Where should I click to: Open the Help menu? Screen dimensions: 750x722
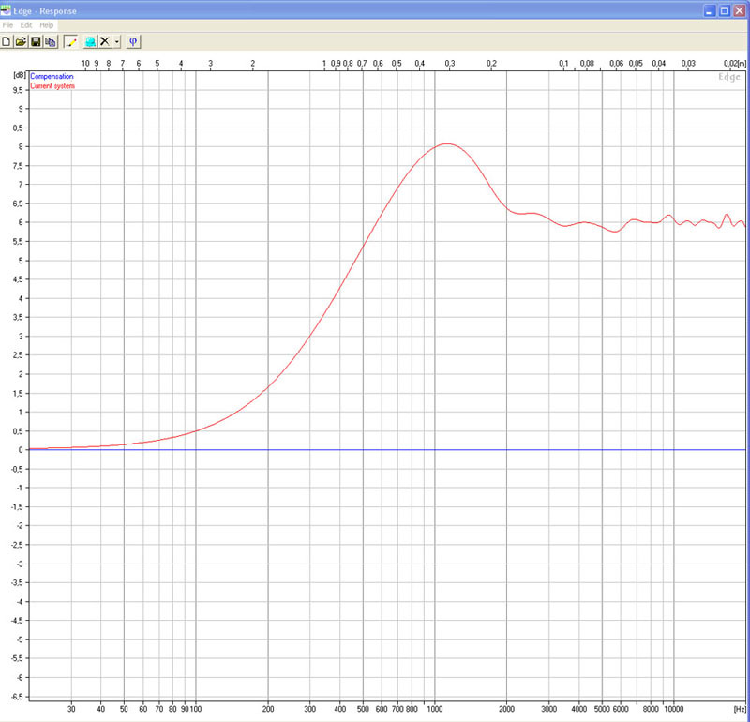46,25
